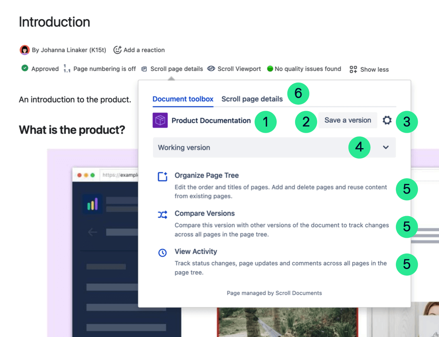
Task: Click the author name Johanna Linaker
Action: [x=63, y=50]
